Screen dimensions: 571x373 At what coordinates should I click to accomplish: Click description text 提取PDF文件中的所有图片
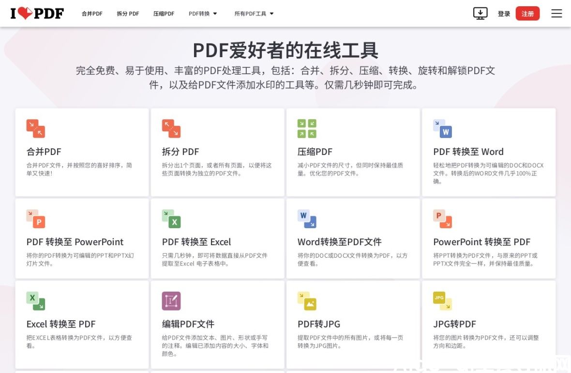(350, 342)
